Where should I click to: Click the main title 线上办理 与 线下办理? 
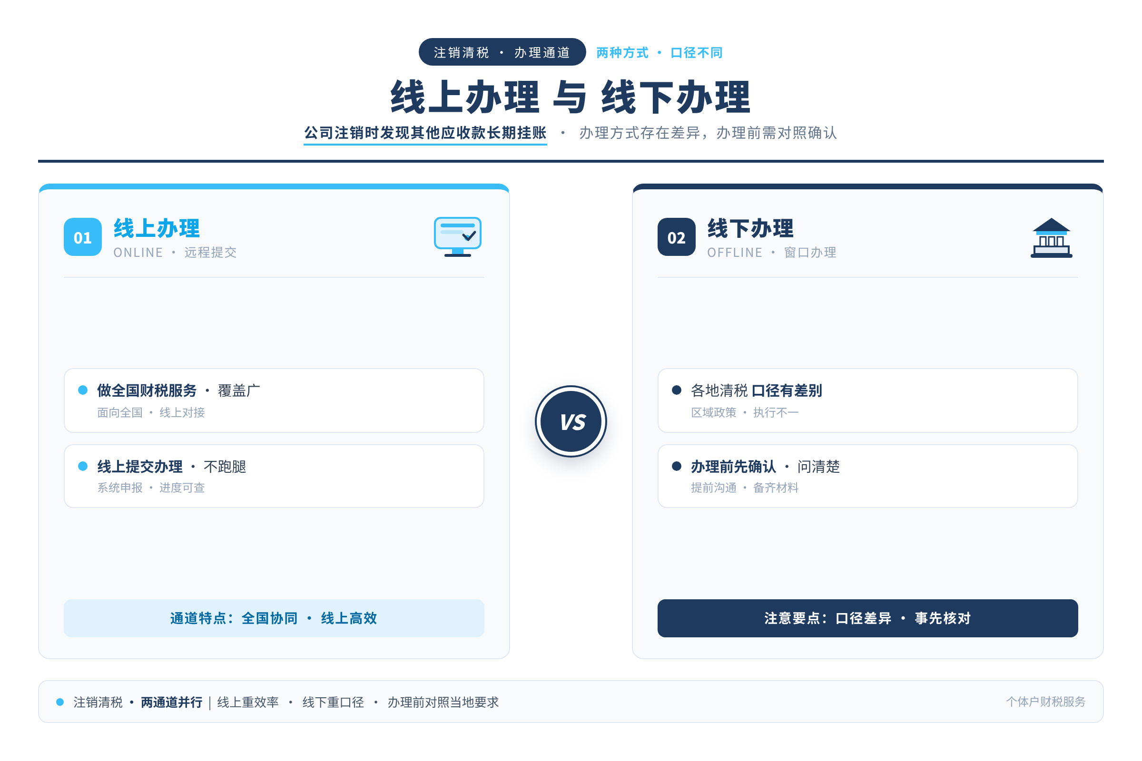[x=571, y=97]
